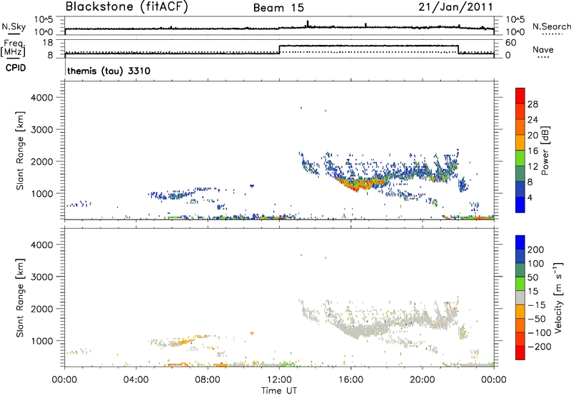The height and width of the screenshot is (395, 571).
Task: Click the 12:00 time tick label
Action: point(279,380)
